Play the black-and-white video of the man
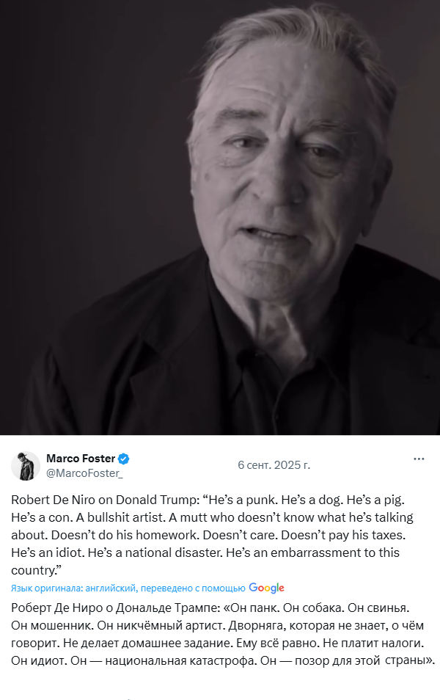Viewport: 440px width, 700px height. pos(220,218)
